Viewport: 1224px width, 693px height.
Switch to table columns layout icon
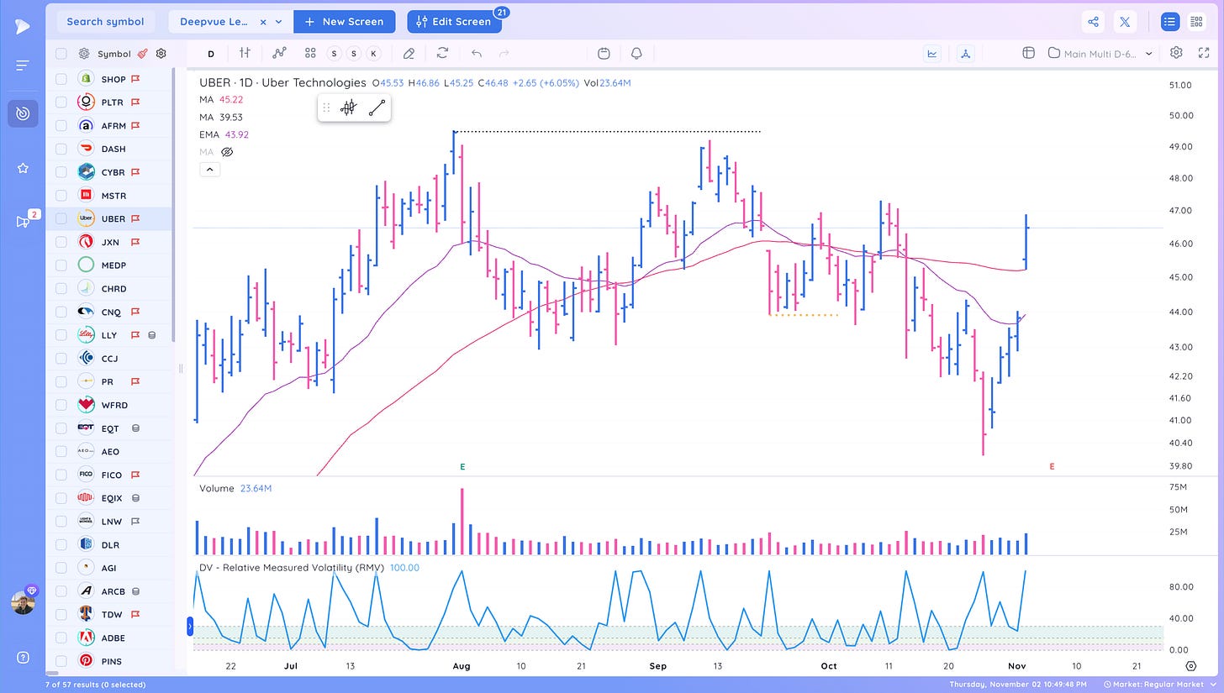pos(1196,22)
